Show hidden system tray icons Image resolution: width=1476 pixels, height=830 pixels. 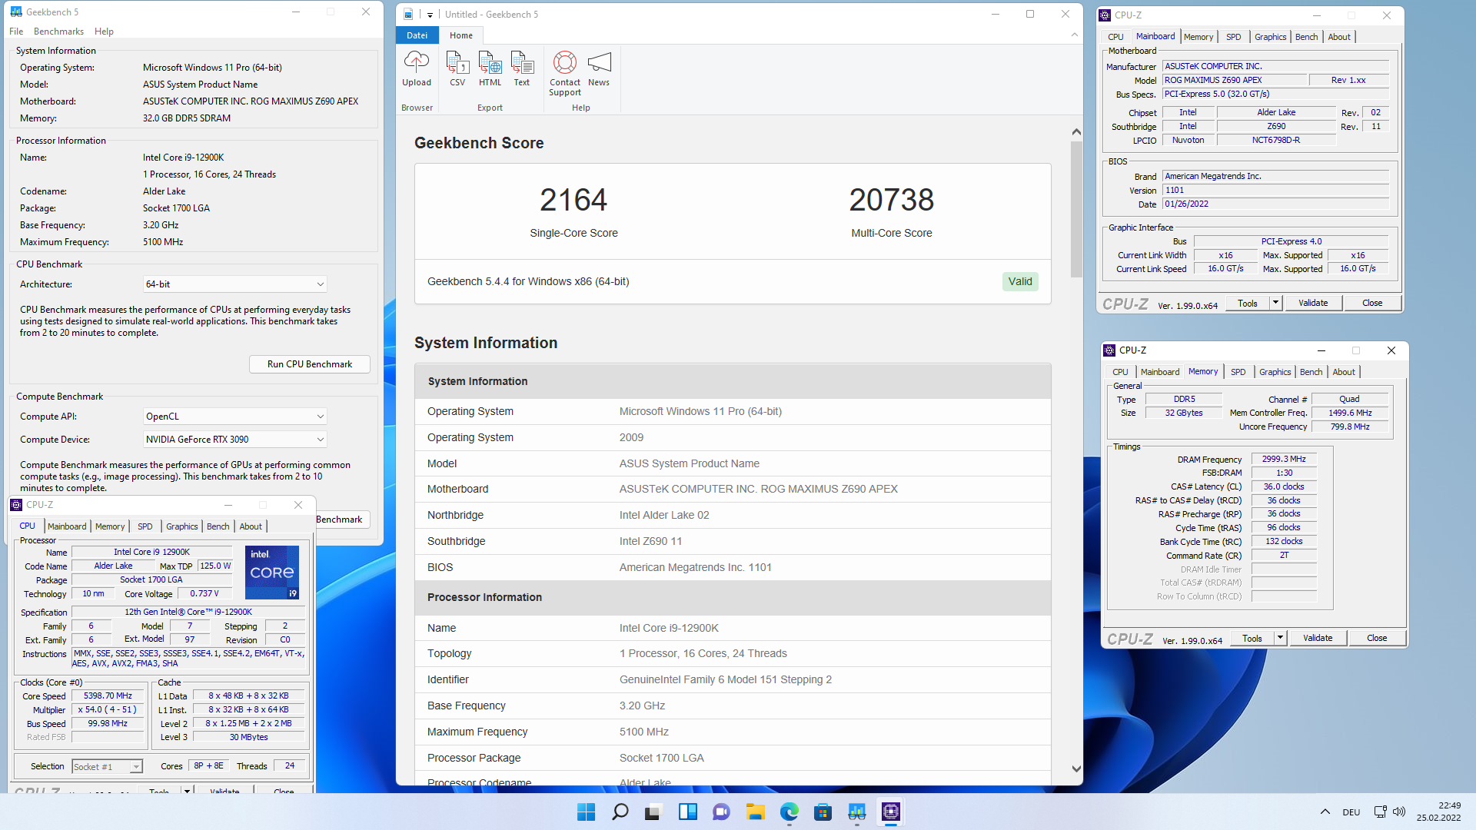(1325, 812)
